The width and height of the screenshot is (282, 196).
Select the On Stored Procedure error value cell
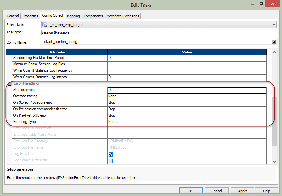click(x=187, y=103)
